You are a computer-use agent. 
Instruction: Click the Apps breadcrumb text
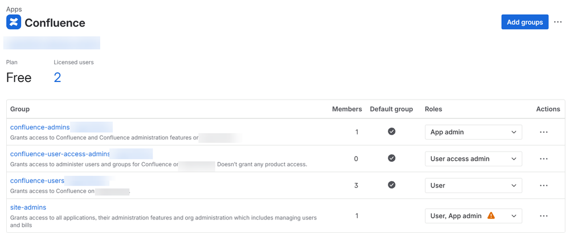click(x=14, y=9)
